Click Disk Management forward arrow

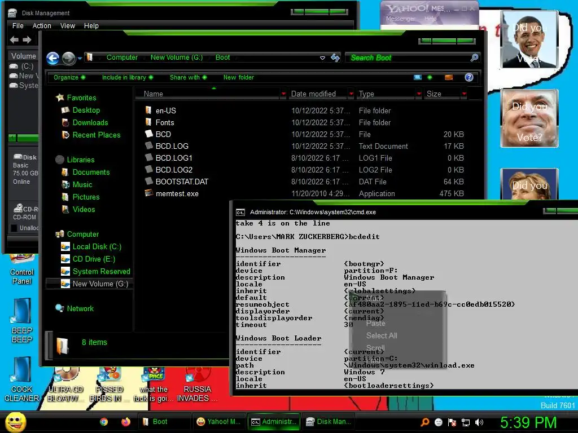pos(27,39)
